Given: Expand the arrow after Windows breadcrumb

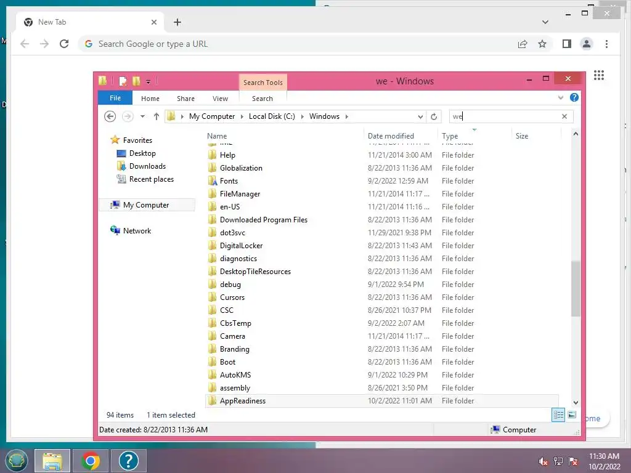Looking at the screenshot, I should [x=346, y=116].
